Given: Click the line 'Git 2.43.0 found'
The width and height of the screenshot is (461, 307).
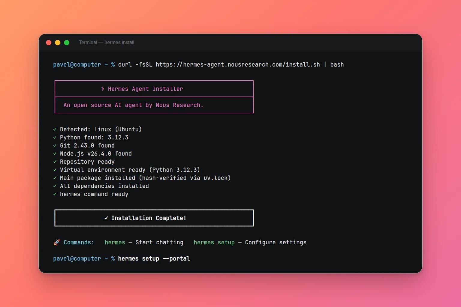Looking at the screenshot, I should (87, 146).
